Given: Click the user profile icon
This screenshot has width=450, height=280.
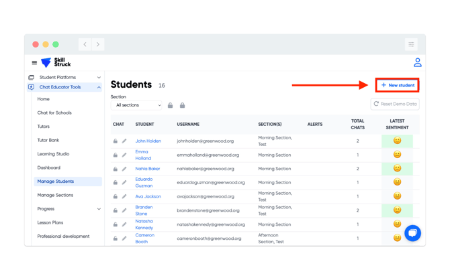Looking at the screenshot, I should point(417,62).
